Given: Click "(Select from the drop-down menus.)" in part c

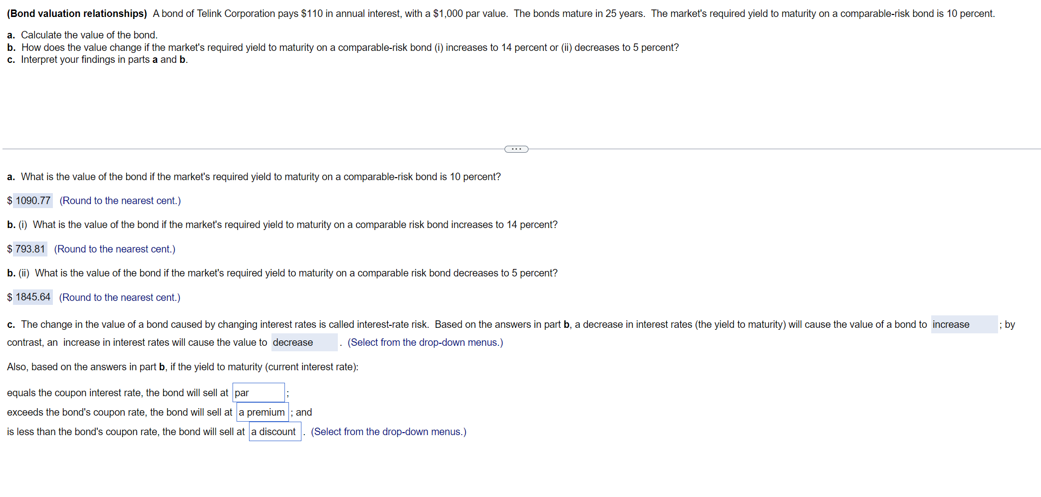Looking at the screenshot, I should tap(425, 342).
